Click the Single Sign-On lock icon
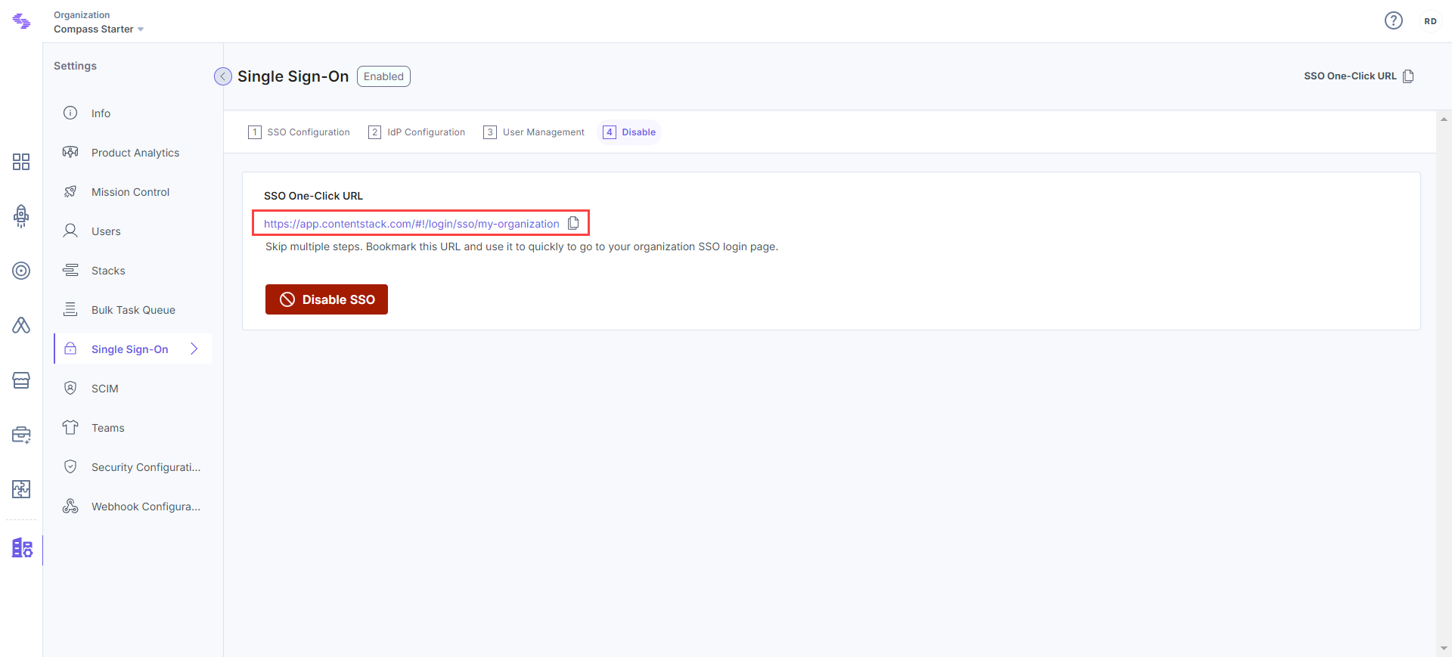 [70, 349]
